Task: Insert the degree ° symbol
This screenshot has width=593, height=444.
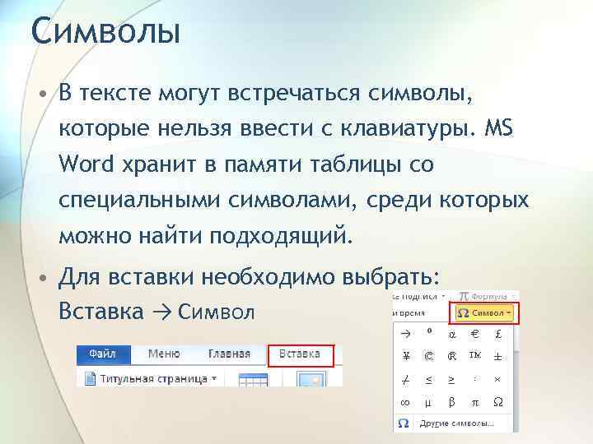Action: [429, 331]
